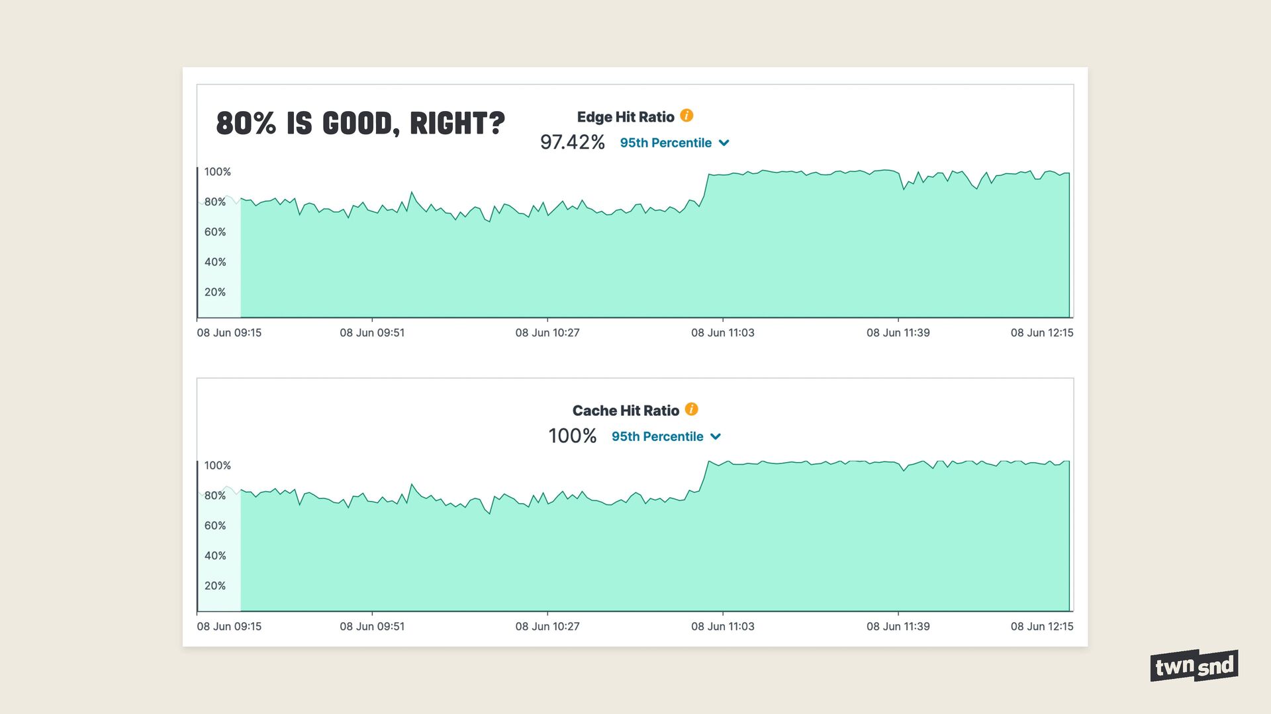The width and height of the screenshot is (1271, 714).
Task: Click 08 Jun 11:39 on Cache chart axis
Action: [x=898, y=626]
